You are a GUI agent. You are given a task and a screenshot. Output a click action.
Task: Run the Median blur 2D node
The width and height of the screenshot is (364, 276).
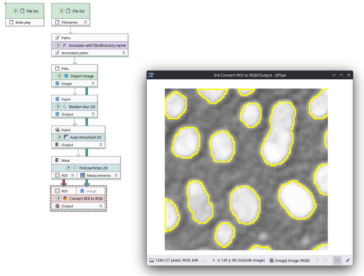(58, 107)
